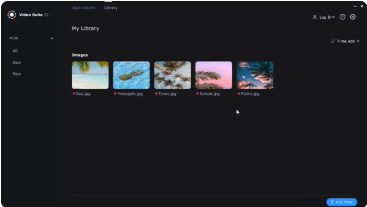Click the Sunset.jpg thumbnail
Viewport: 367px width, 207px height.
coord(214,75)
